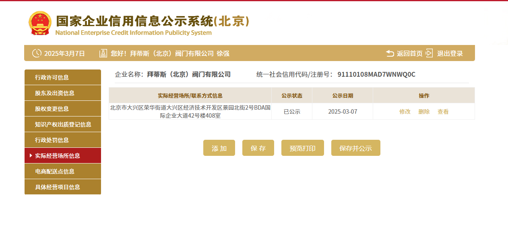Click 修改 to edit the address row
The width and height of the screenshot is (508, 243).
[405, 112]
